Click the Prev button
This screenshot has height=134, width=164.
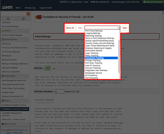[x=80, y=28]
